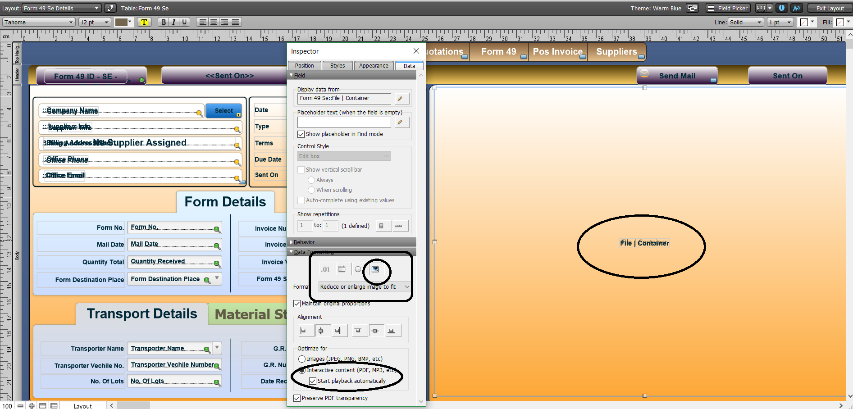The image size is (853, 409).
Task: Click the Sent On header button
Action: pyautogui.click(x=787, y=76)
